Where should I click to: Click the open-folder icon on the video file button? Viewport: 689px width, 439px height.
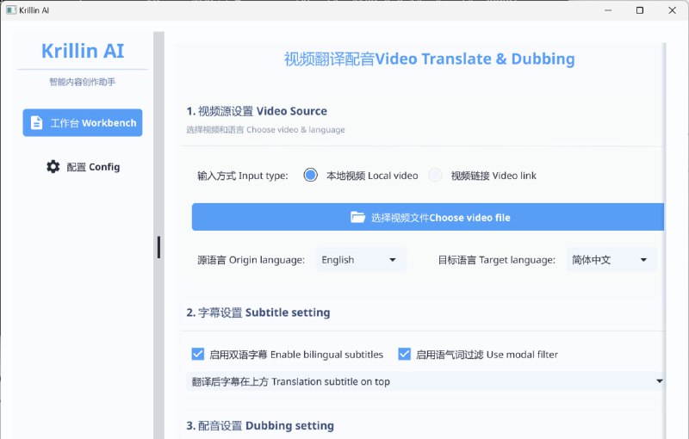(358, 218)
